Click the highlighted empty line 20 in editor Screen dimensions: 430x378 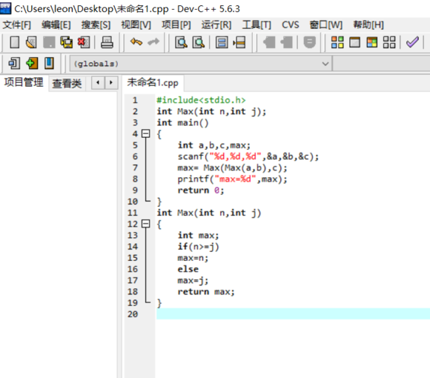coord(293,314)
